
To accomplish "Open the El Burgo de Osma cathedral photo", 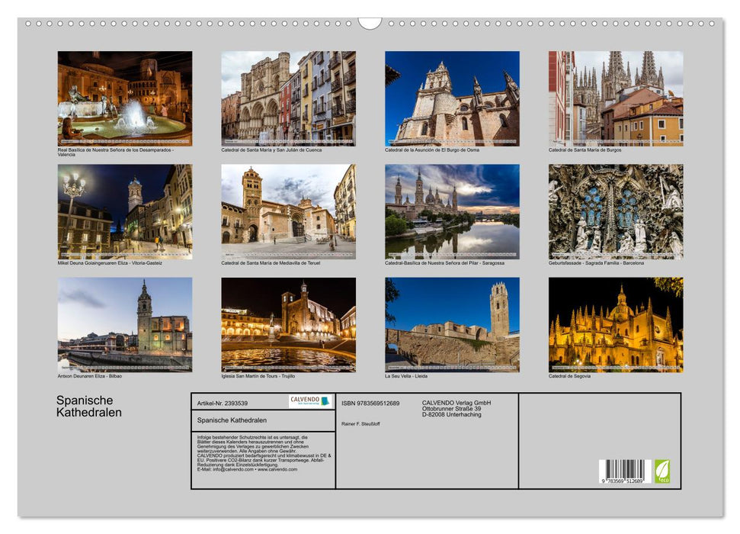I will [x=452, y=98].
